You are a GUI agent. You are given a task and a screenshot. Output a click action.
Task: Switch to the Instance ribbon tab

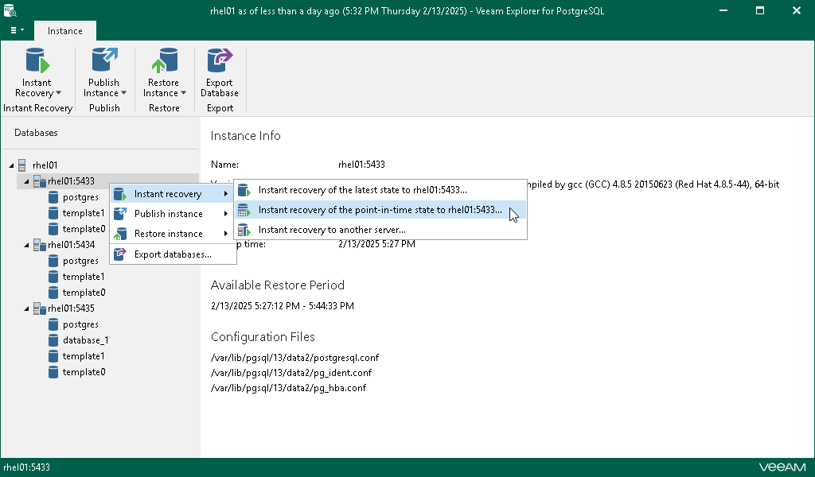64,30
